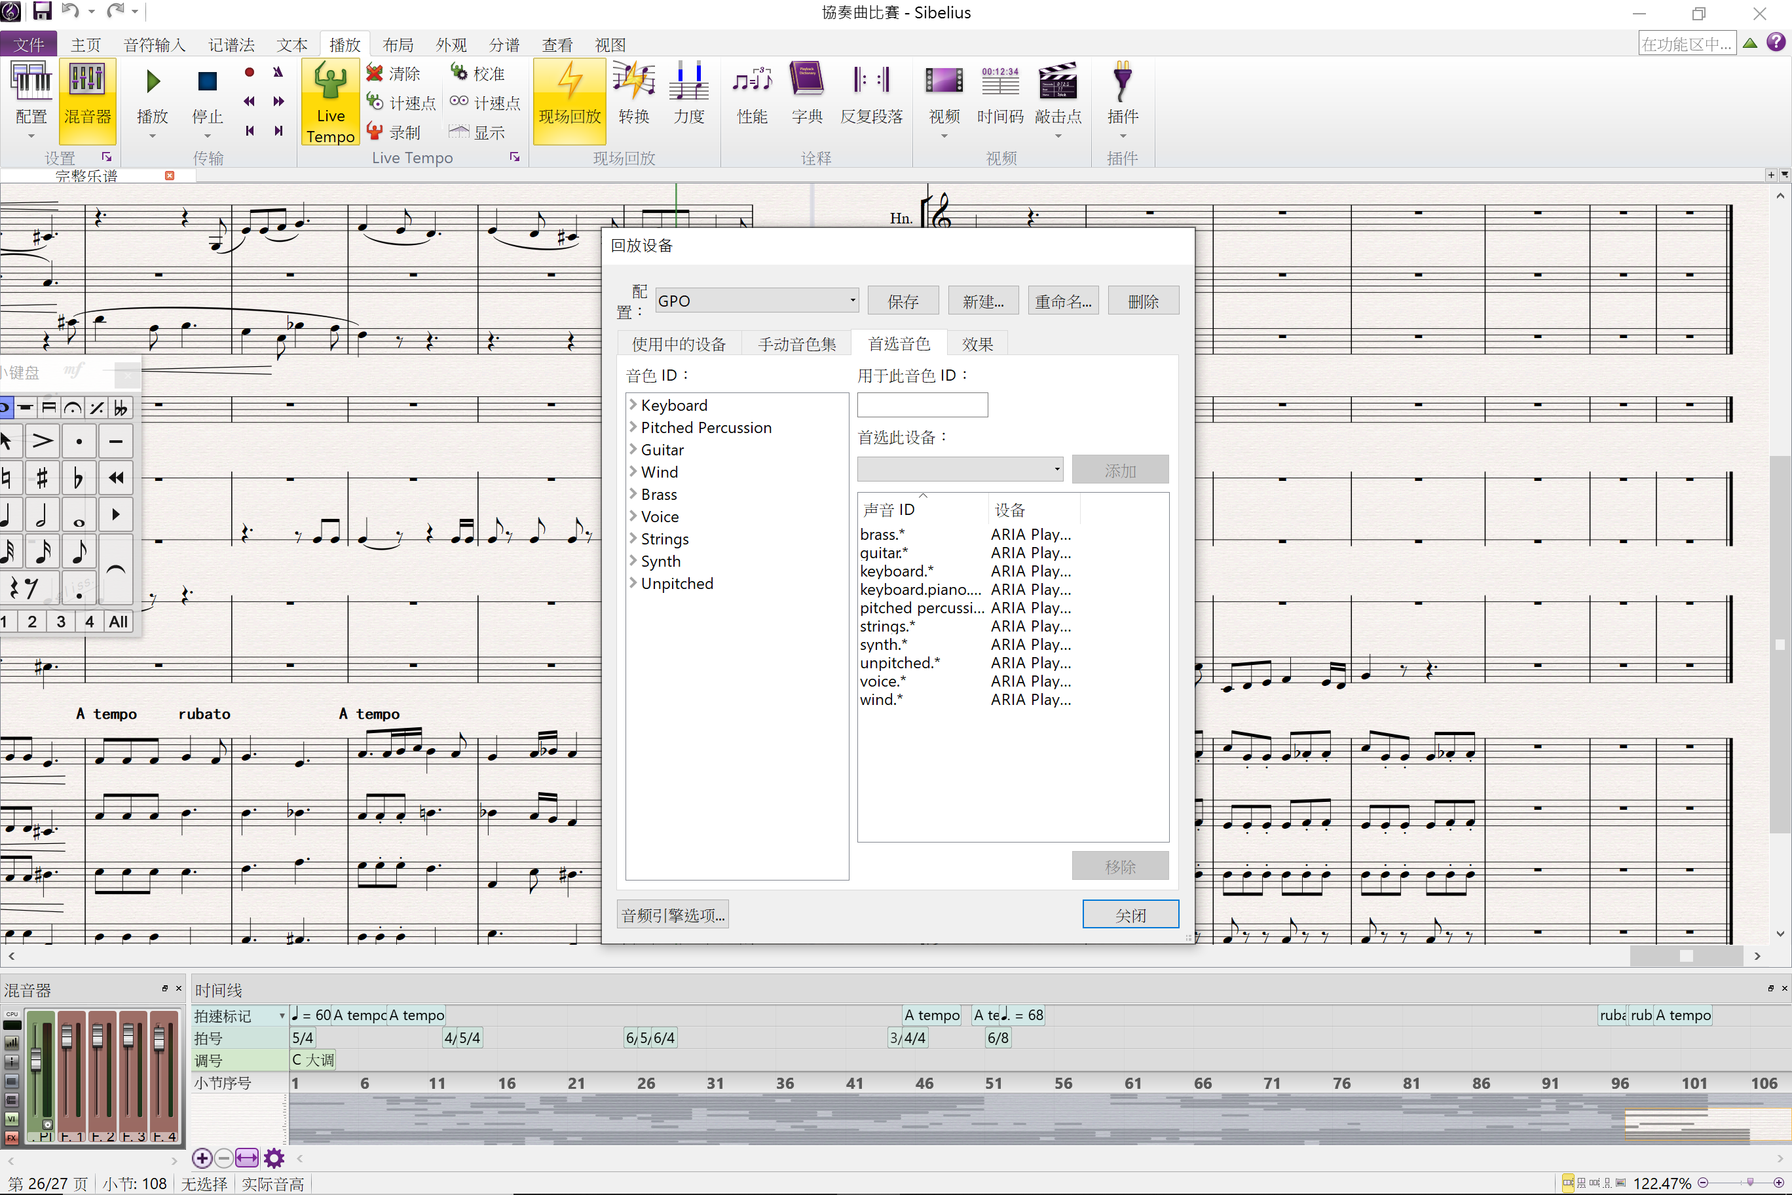Click the Timecode (时间码) icon
Image resolution: width=1792 pixels, height=1195 pixels.
click(999, 81)
